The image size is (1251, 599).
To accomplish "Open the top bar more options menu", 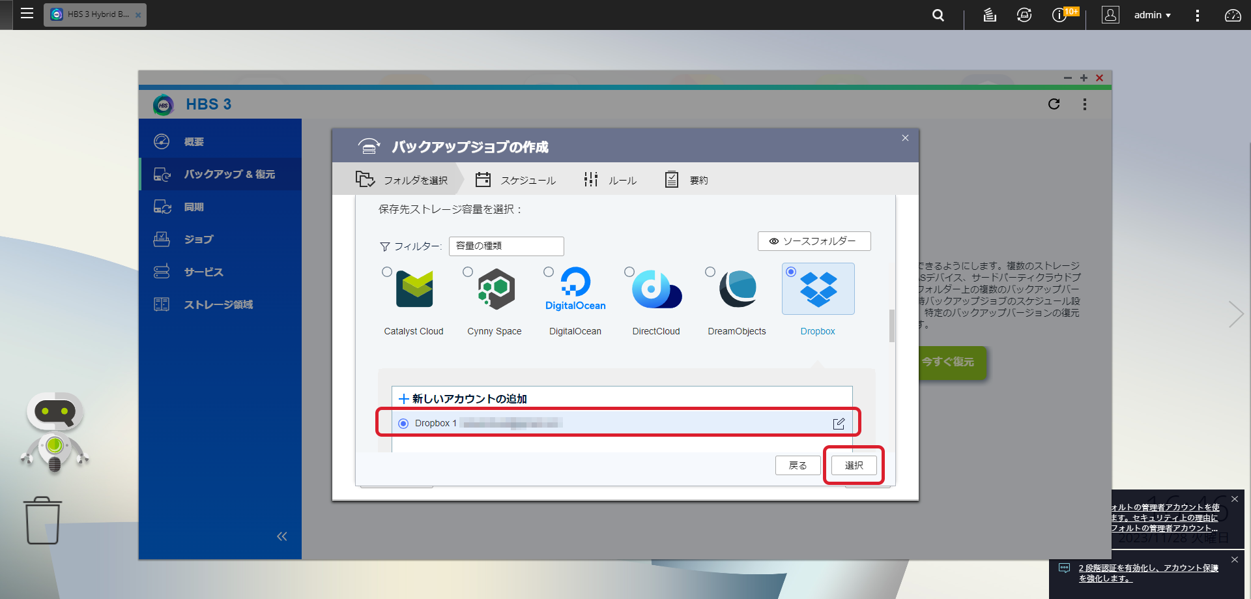I will (1197, 15).
